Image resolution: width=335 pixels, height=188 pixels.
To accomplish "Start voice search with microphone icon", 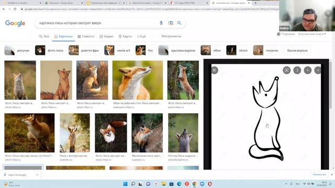I will tap(161, 23).
